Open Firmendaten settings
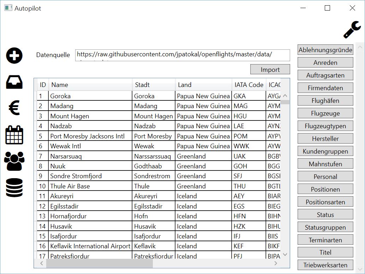The image size is (365, 274). coord(325,88)
